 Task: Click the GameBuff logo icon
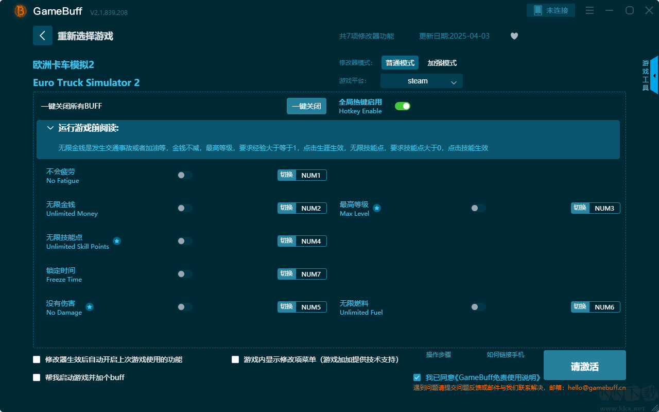(21, 11)
